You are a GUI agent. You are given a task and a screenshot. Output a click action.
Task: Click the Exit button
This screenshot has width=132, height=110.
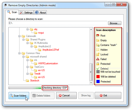[x=108, y=95]
